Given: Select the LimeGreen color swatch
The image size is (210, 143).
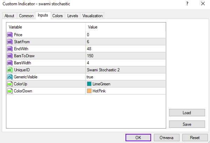Looking at the screenshot, I should tap(89, 84).
